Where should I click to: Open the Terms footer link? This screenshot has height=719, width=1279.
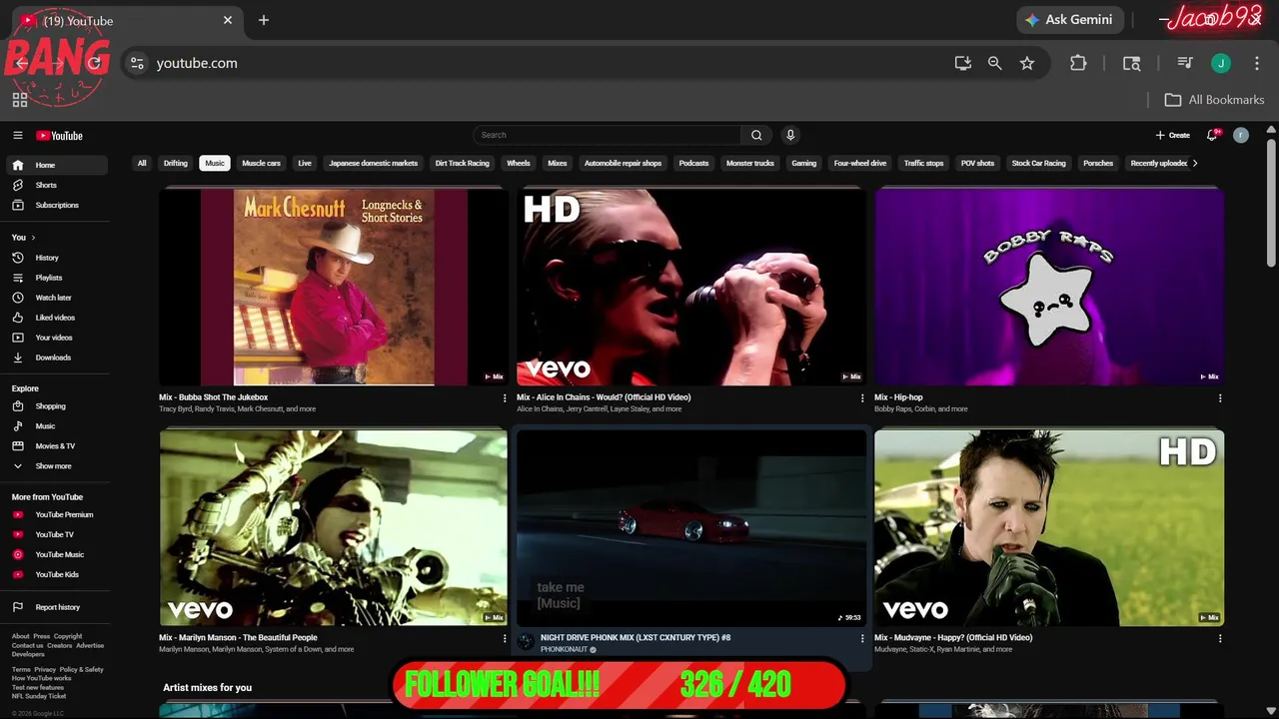coord(21,670)
